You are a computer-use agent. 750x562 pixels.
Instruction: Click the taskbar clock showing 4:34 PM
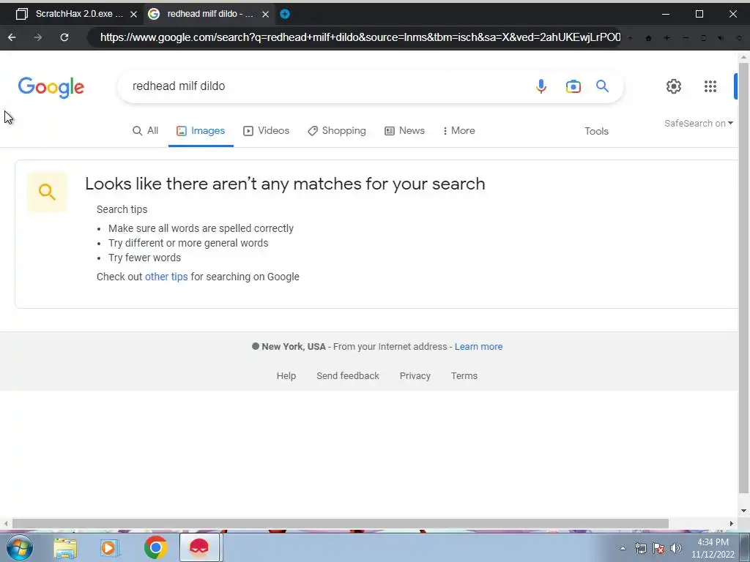(x=713, y=548)
